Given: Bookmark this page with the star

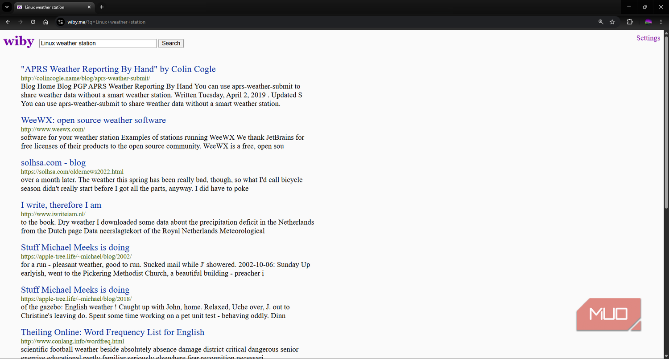Looking at the screenshot, I should (612, 22).
